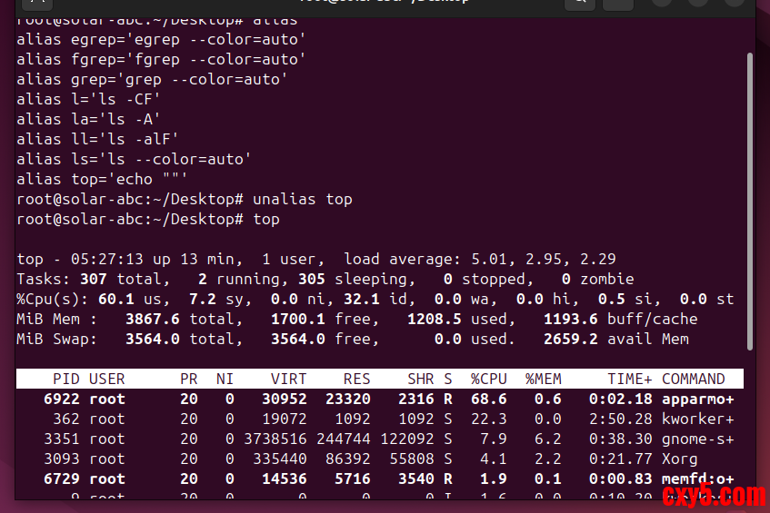Screen dimensions: 770x513
Task: Click the 'up 13 min' uptime text
Action: coord(197,259)
